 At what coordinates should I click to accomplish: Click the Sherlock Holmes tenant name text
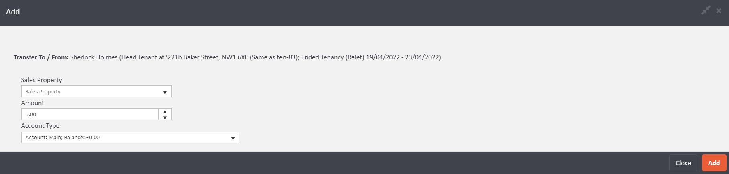94,57
